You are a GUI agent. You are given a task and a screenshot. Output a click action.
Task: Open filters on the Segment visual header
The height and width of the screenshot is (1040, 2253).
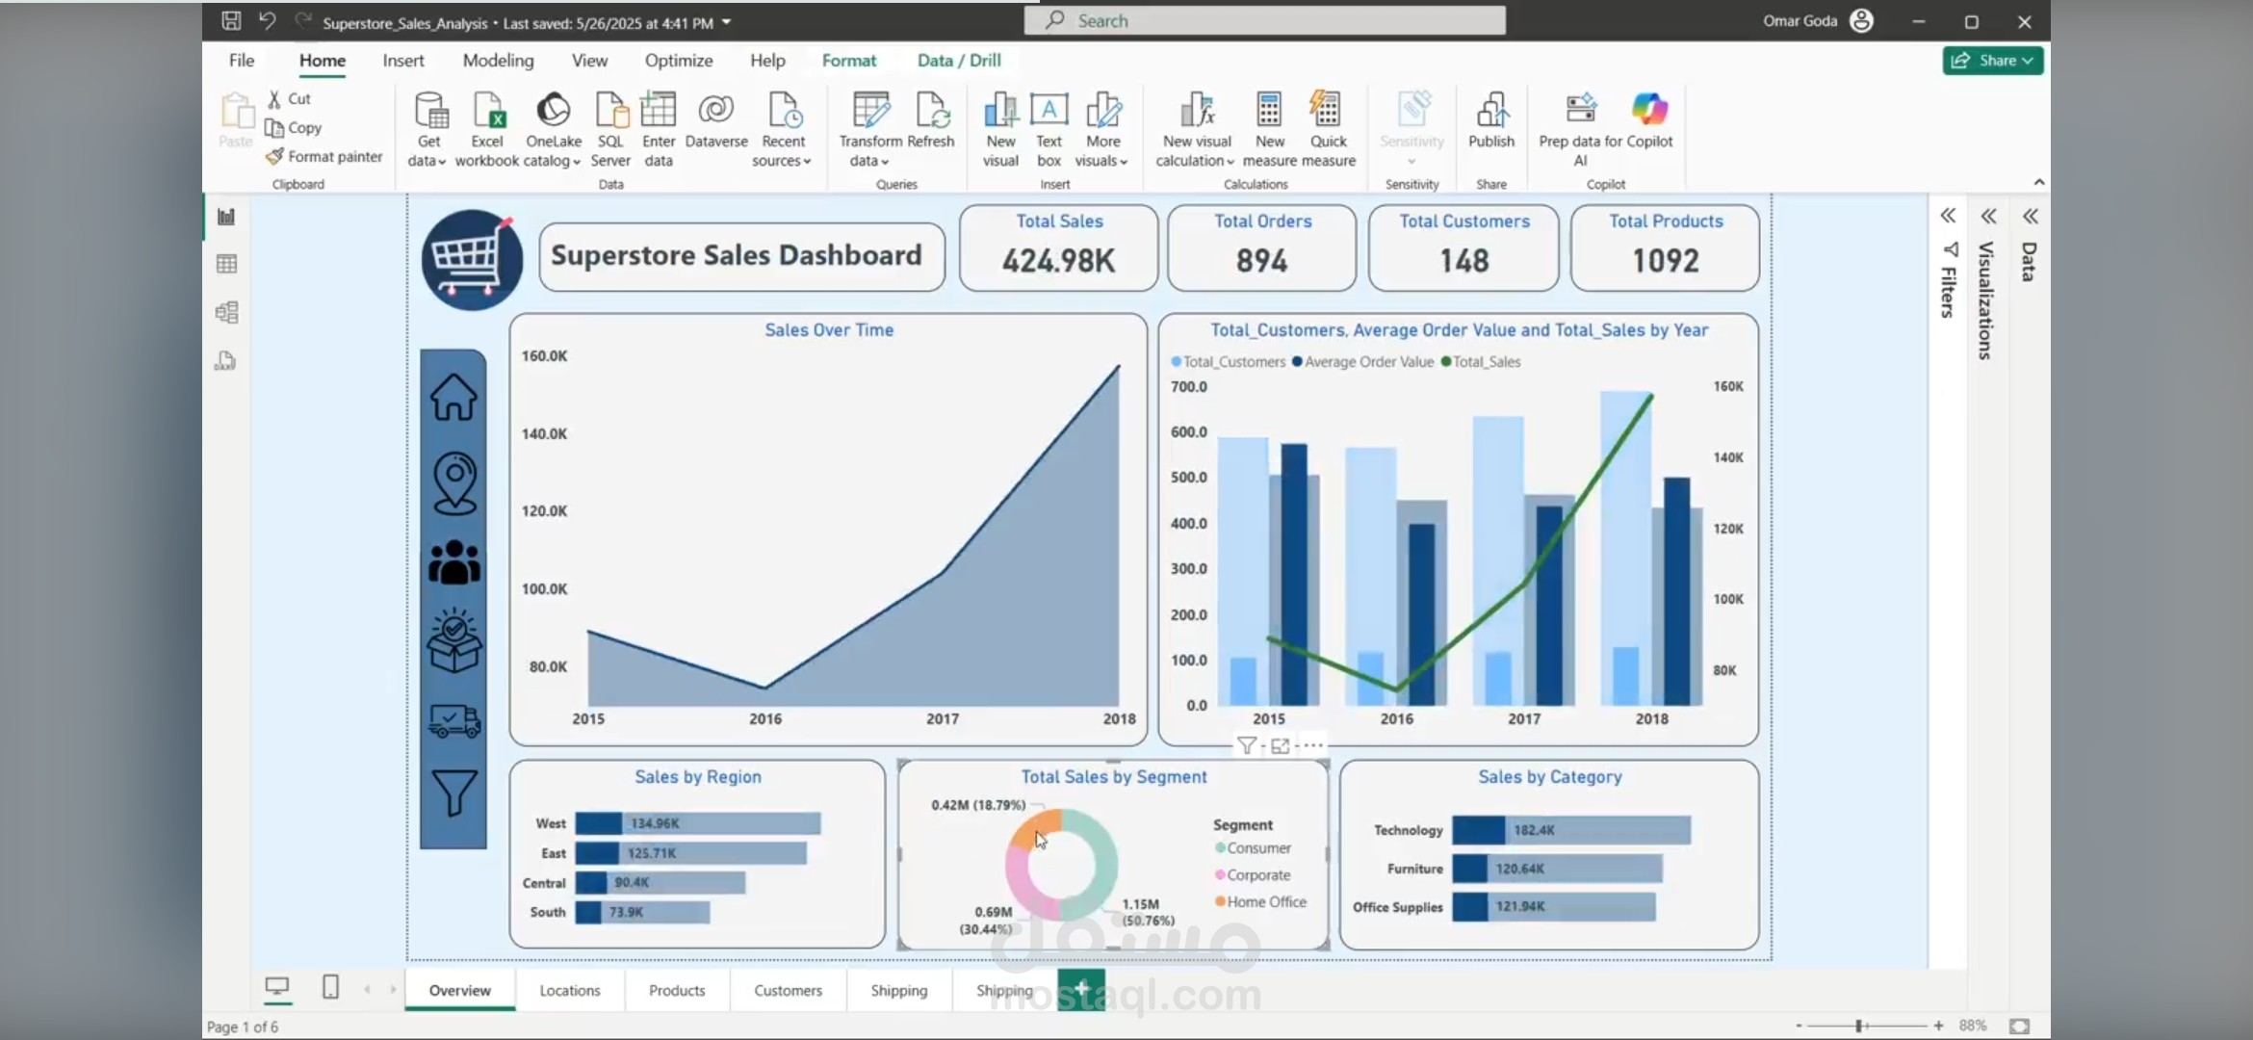(x=1246, y=745)
